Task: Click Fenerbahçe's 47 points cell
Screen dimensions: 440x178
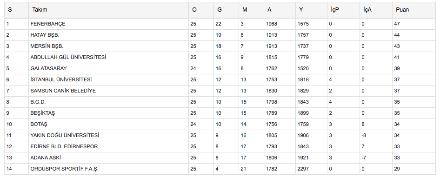Action: 397,24
